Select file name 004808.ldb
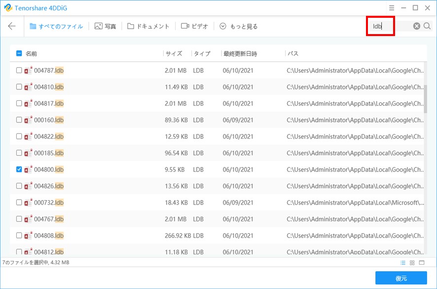 [x=49, y=235]
